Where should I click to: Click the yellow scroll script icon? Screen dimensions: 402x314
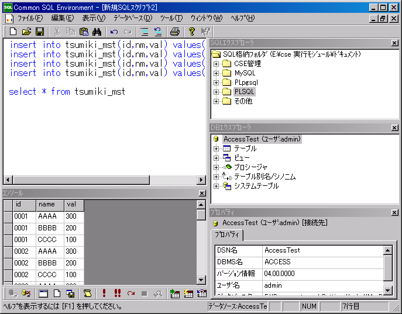(87, 294)
